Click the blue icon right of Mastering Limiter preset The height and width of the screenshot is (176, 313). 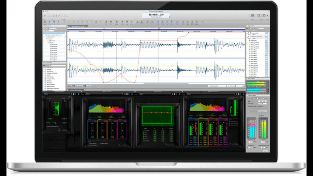[x=78, y=94]
